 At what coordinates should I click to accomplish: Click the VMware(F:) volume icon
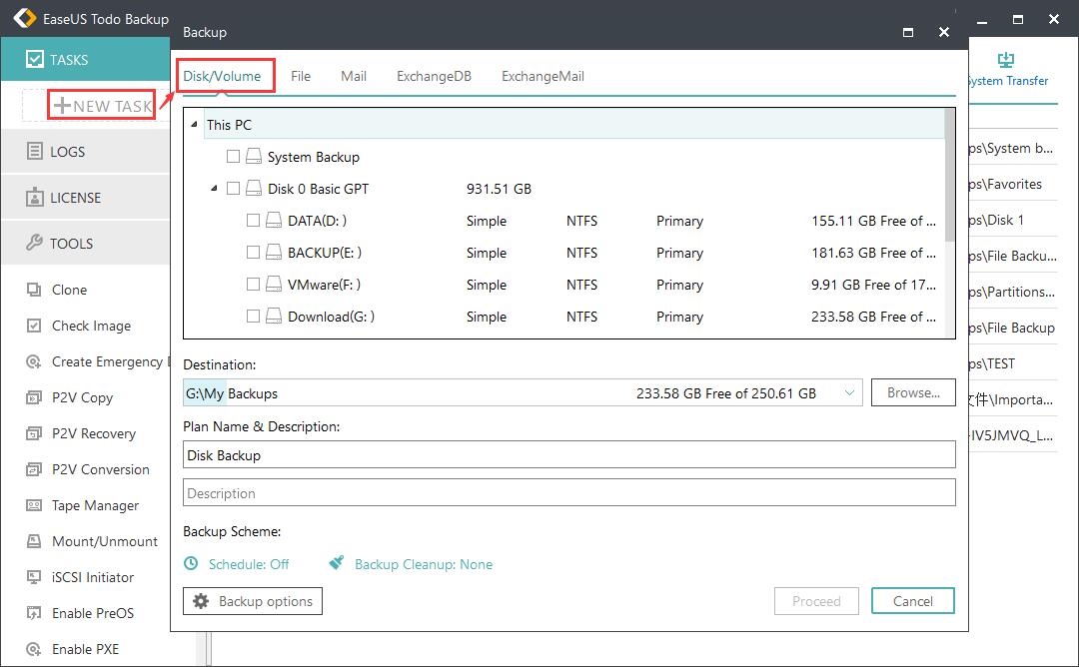tap(274, 284)
